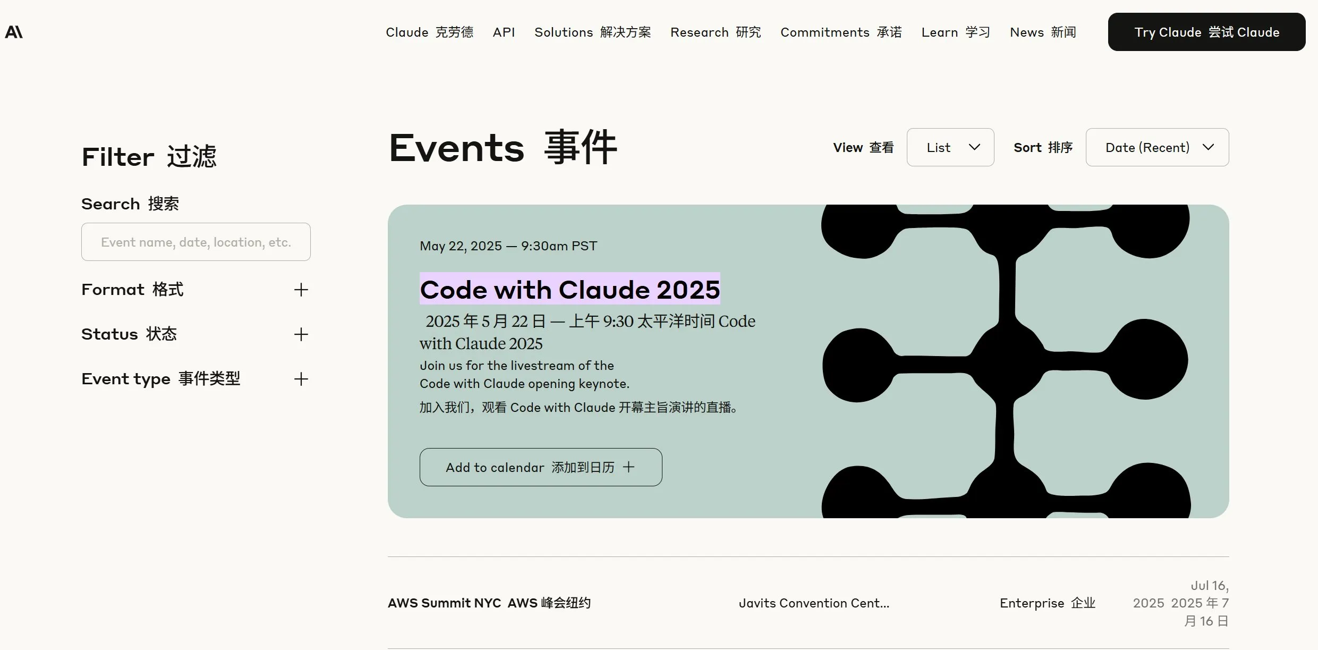
Task: Click the Enterprise event type text
Action: coord(1048,603)
